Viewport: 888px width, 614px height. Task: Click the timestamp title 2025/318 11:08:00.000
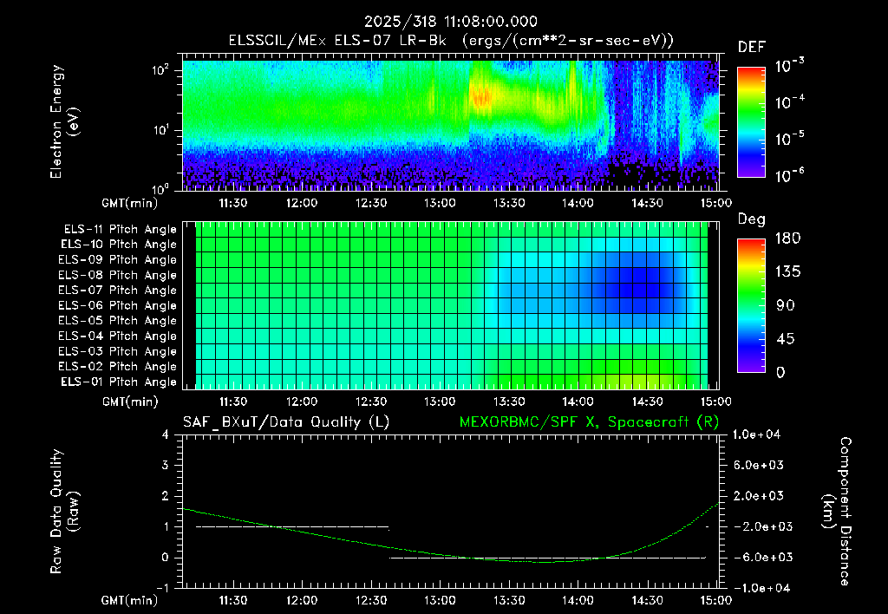pos(450,22)
